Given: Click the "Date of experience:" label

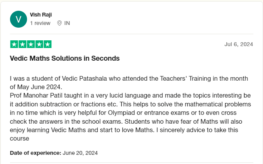Looking at the screenshot, I should point(36,153).
